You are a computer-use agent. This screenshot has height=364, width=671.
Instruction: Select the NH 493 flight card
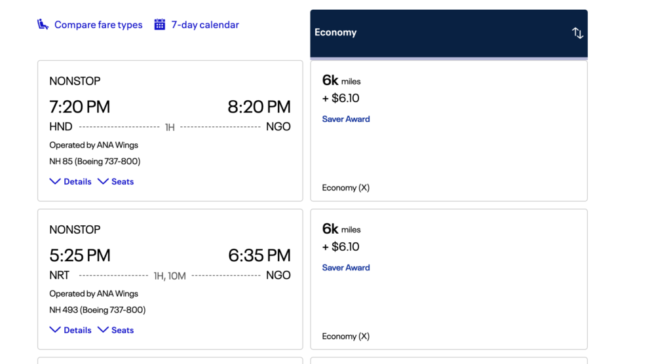tap(170, 280)
